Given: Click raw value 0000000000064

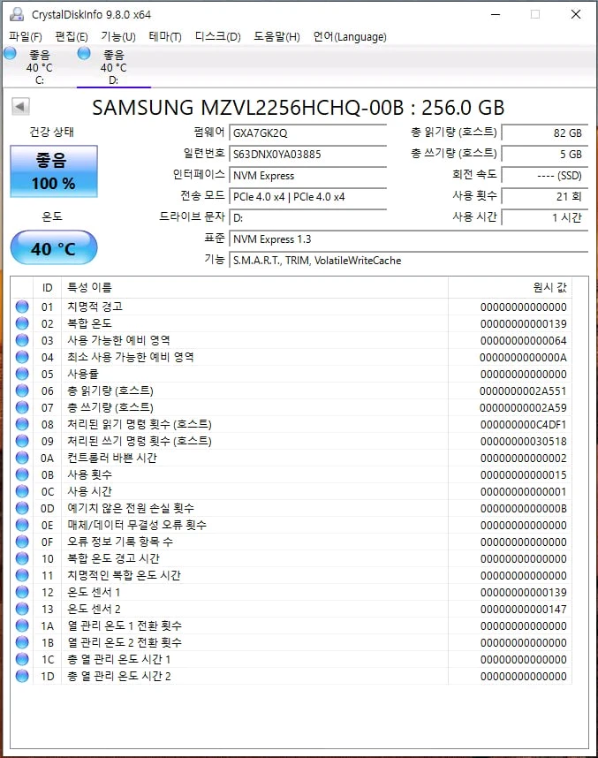Looking at the screenshot, I should [523, 341].
